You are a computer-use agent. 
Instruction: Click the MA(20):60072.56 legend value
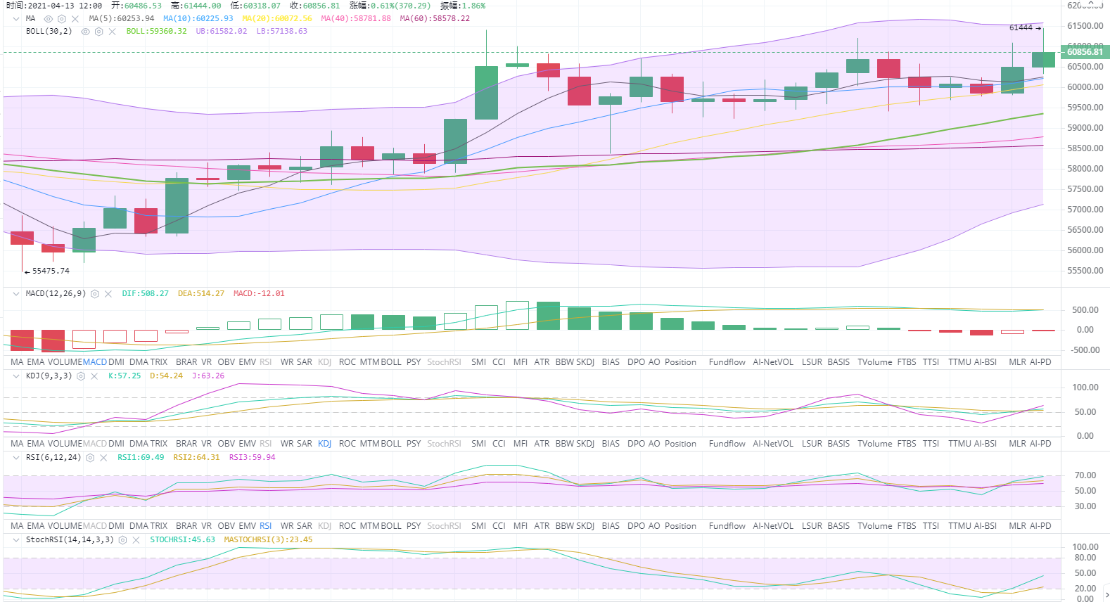pyautogui.click(x=277, y=19)
